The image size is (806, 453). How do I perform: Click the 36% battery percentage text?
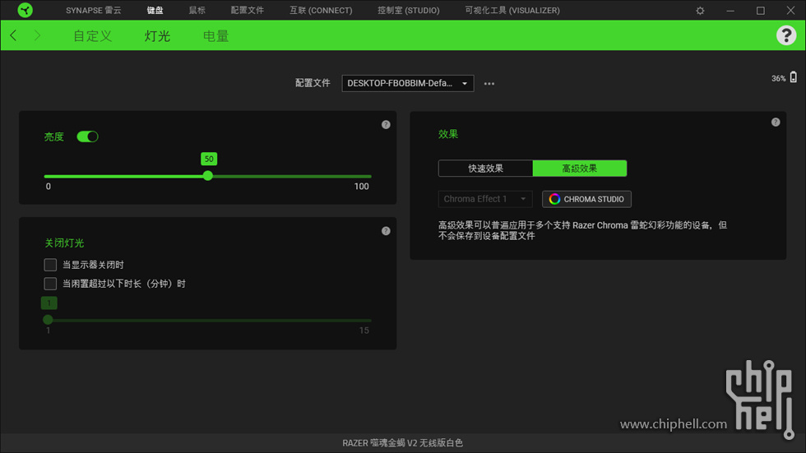pos(778,79)
